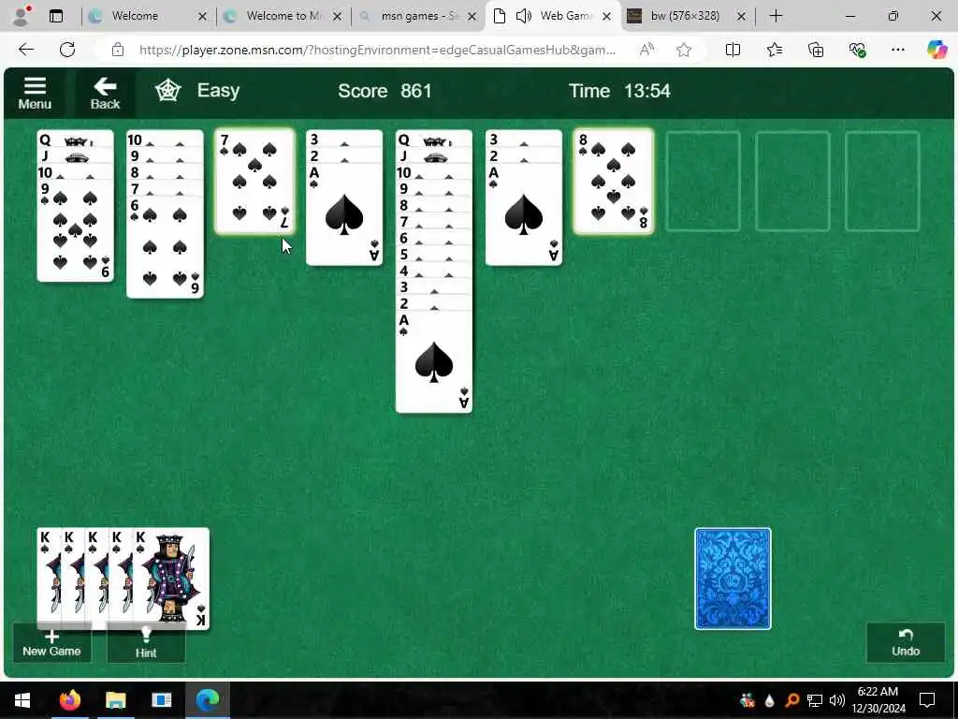Viewport: 958px width, 719px height.
Task: Mute the Web Games tab audio
Action: pyautogui.click(x=524, y=16)
